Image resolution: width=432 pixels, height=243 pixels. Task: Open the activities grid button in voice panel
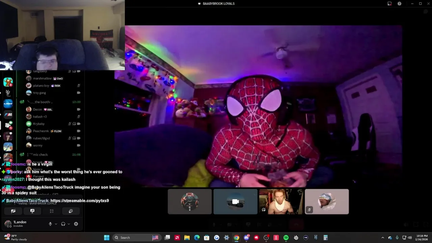(x=52, y=211)
